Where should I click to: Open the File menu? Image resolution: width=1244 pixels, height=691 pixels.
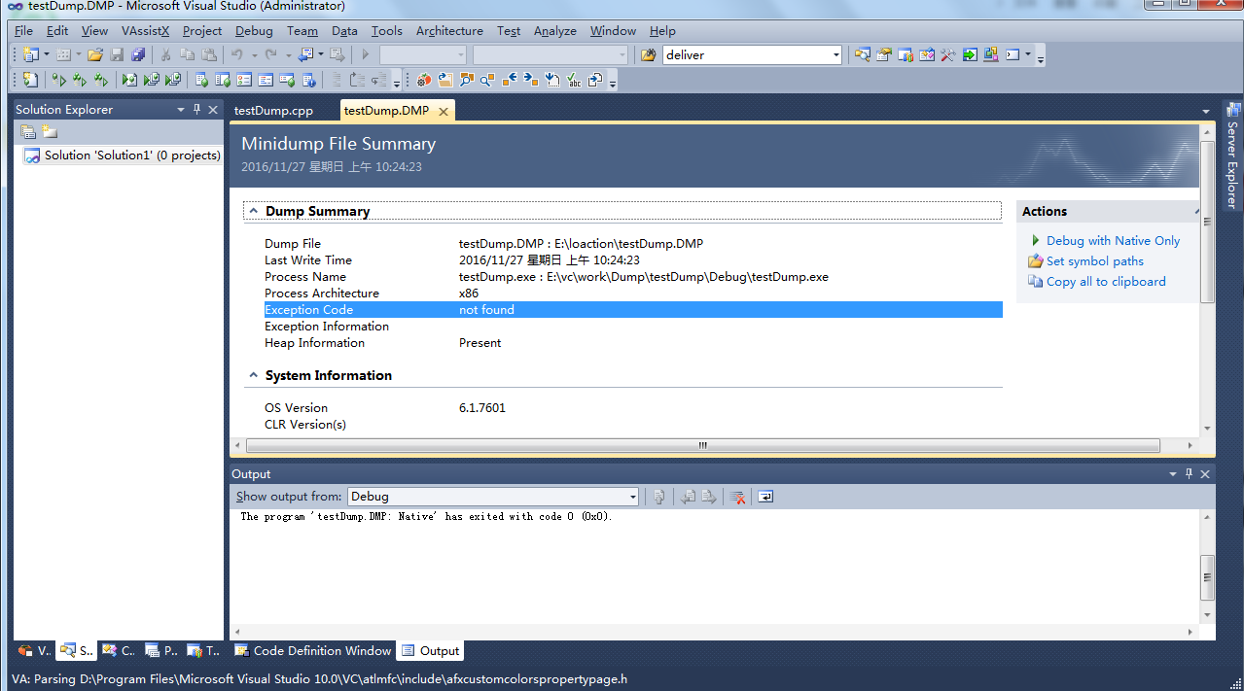[23, 31]
